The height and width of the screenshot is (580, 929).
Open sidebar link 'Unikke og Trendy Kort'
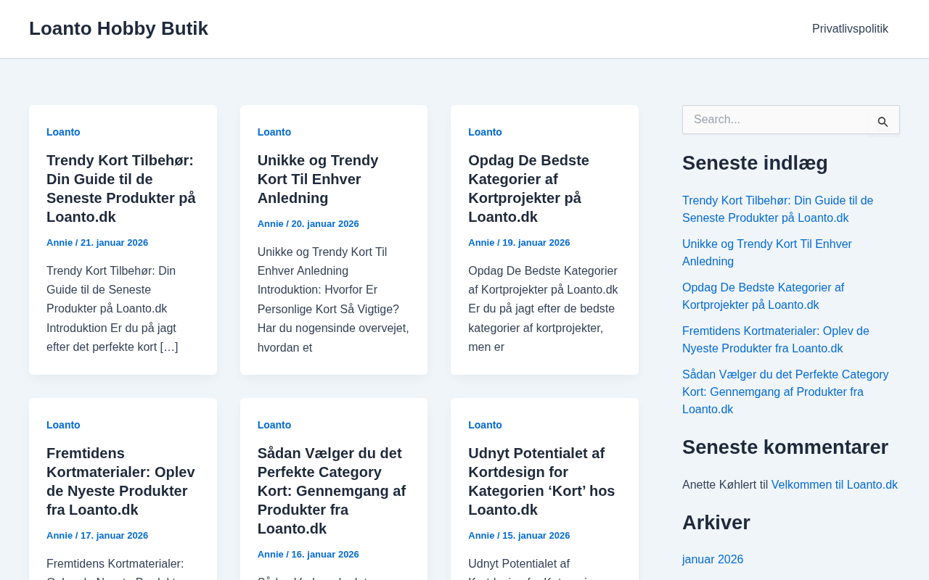pyautogui.click(x=767, y=252)
